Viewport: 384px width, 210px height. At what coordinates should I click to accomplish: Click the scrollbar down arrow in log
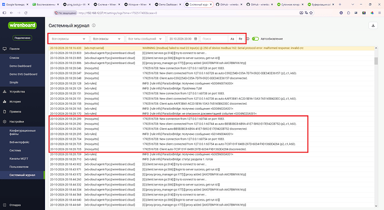[376, 206]
